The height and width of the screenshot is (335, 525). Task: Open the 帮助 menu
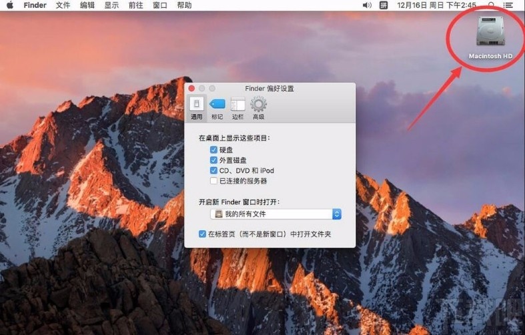(184, 5)
